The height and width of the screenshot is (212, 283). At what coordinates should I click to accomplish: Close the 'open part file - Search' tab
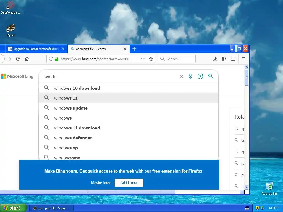(125, 49)
